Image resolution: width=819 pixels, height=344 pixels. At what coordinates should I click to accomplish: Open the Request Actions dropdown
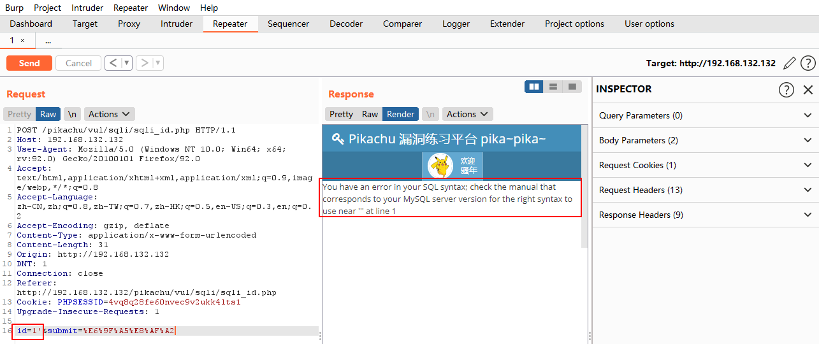point(109,114)
